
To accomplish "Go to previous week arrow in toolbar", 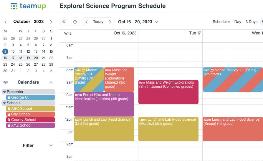I will (x=87, y=22).
